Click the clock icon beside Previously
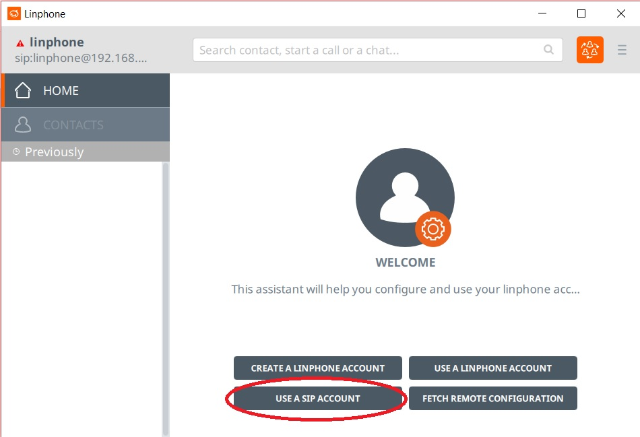This screenshot has height=437, width=640. point(16,152)
